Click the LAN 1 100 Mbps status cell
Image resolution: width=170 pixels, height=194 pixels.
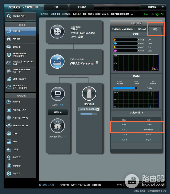[x=148, y=130]
